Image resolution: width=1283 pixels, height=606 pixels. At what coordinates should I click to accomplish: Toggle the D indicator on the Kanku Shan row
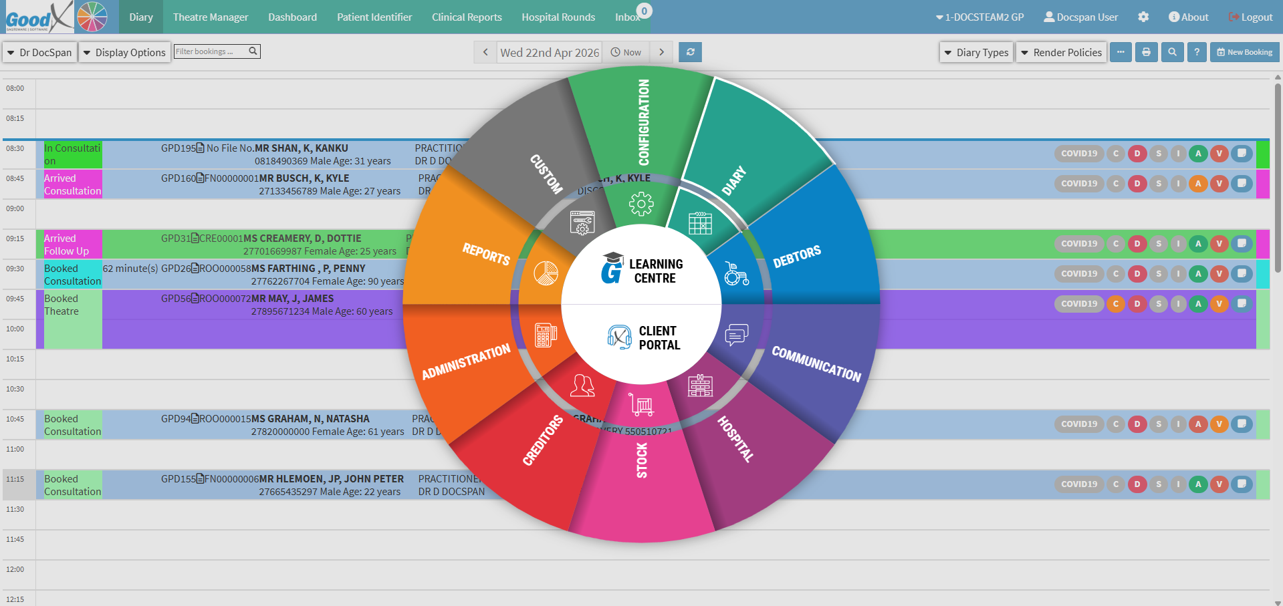(1137, 154)
